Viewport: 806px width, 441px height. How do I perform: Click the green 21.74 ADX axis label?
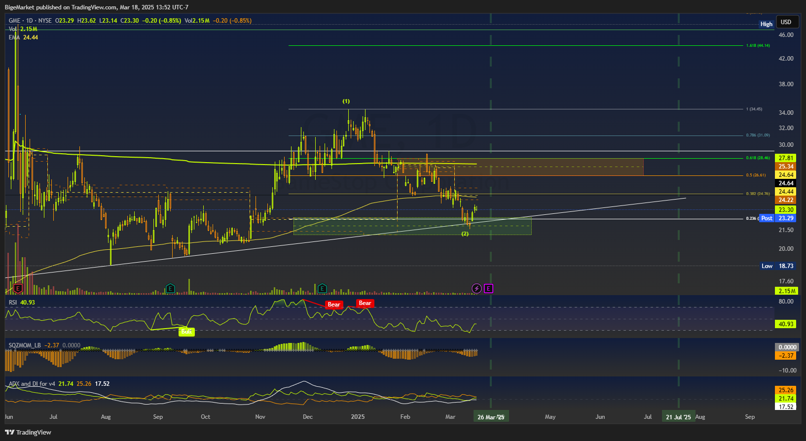[x=786, y=399]
